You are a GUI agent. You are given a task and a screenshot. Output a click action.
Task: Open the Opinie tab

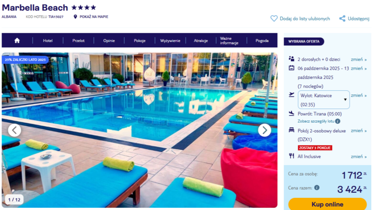tap(109, 41)
